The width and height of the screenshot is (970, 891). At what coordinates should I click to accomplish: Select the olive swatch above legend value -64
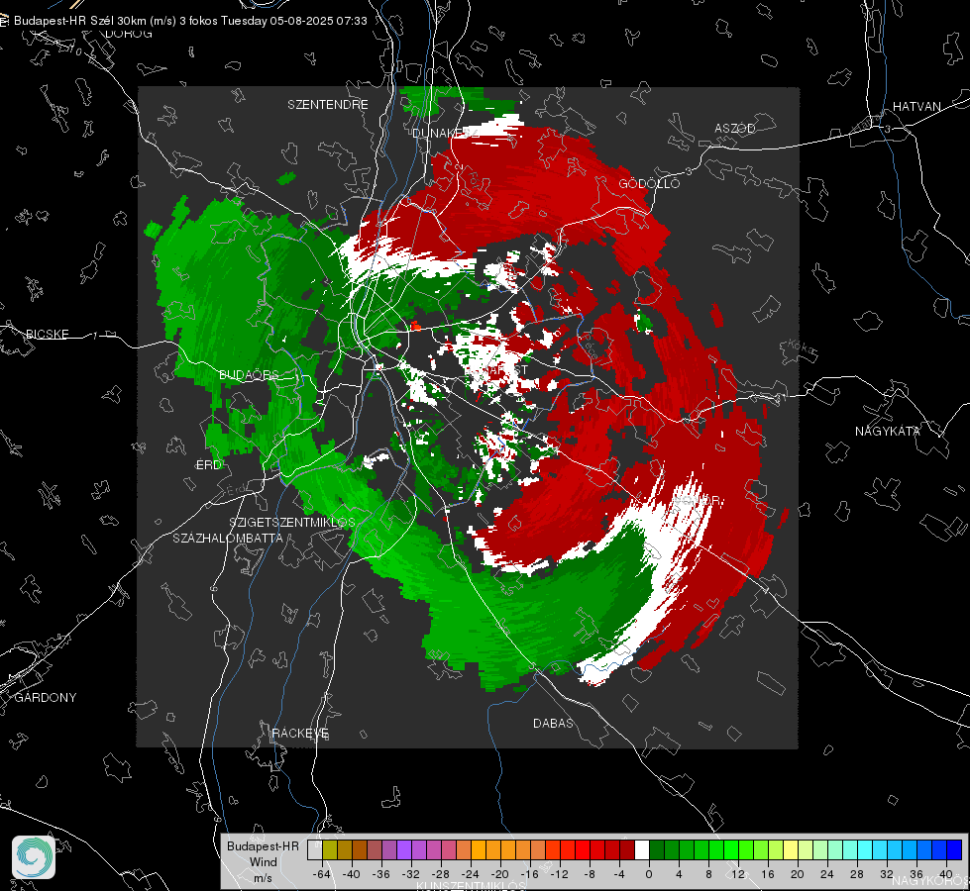[x=330, y=850]
